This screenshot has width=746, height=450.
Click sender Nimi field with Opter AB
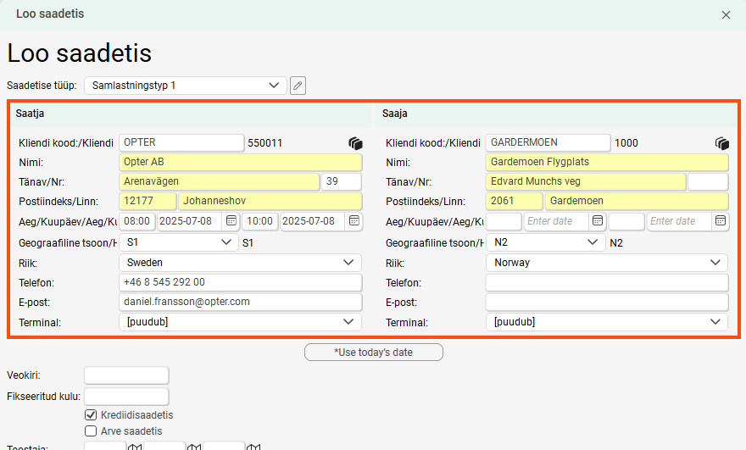click(240, 162)
